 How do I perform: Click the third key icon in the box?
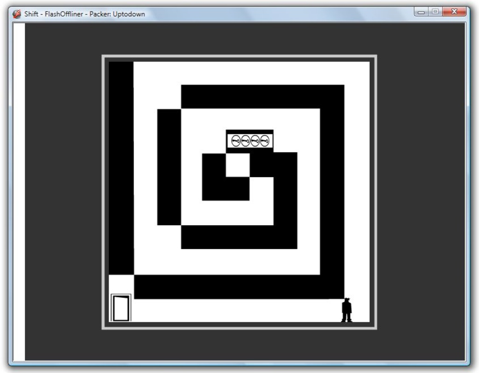[x=255, y=141]
